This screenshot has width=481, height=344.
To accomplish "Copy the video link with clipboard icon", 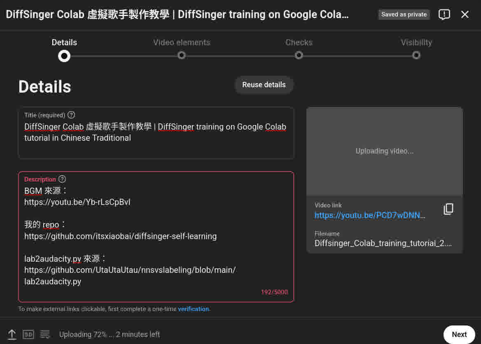I will [x=448, y=209].
